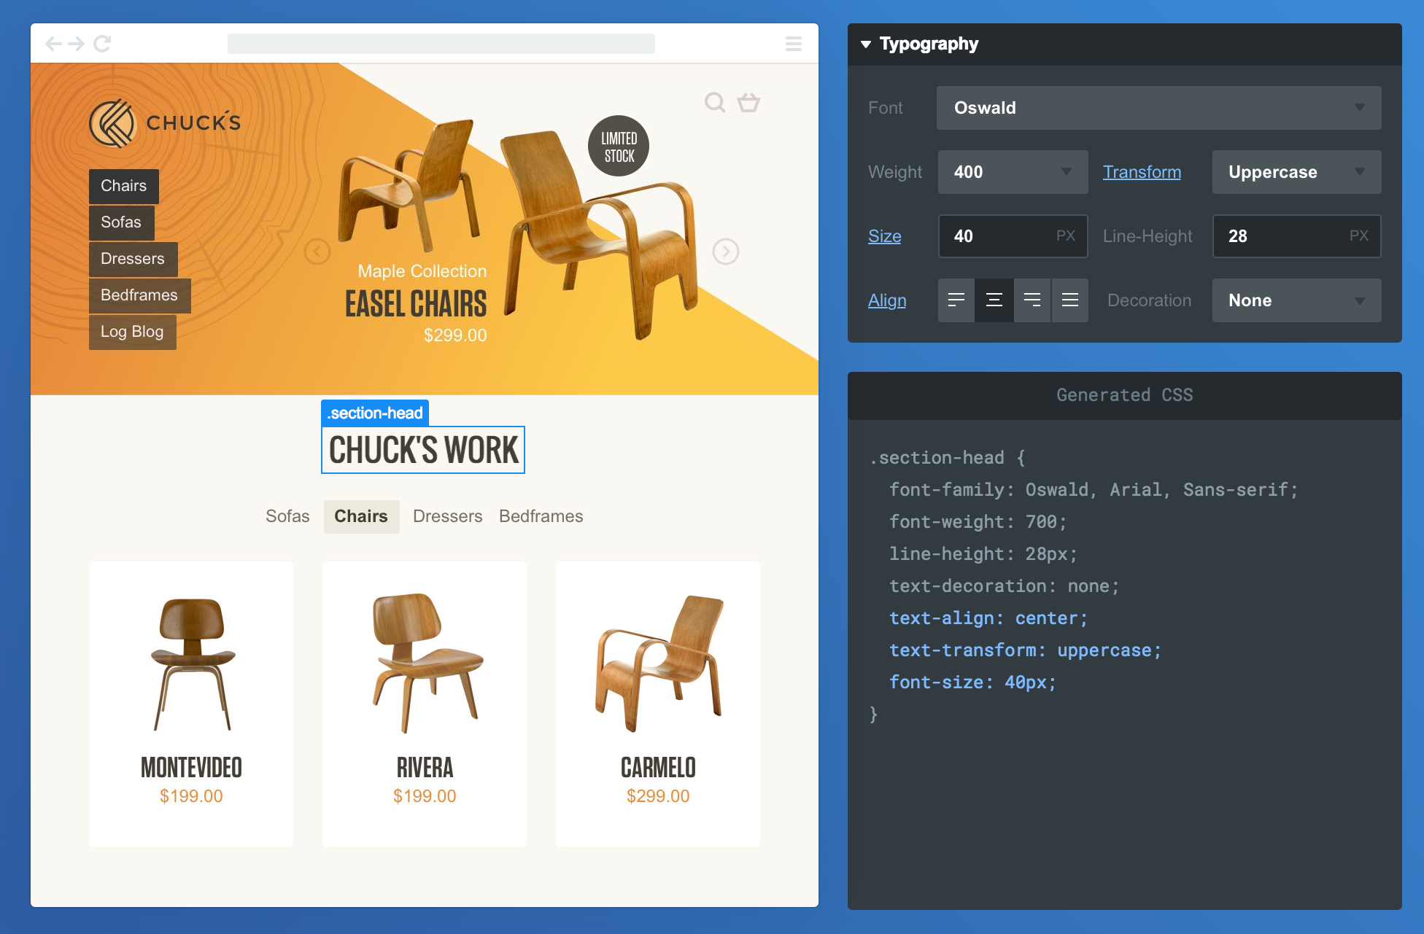Click the line-height 28 input
This screenshot has width=1424, height=934.
(x=1297, y=236)
